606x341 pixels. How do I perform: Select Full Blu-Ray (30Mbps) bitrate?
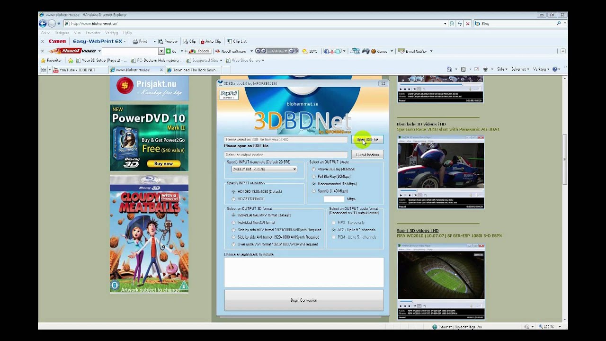point(314,176)
